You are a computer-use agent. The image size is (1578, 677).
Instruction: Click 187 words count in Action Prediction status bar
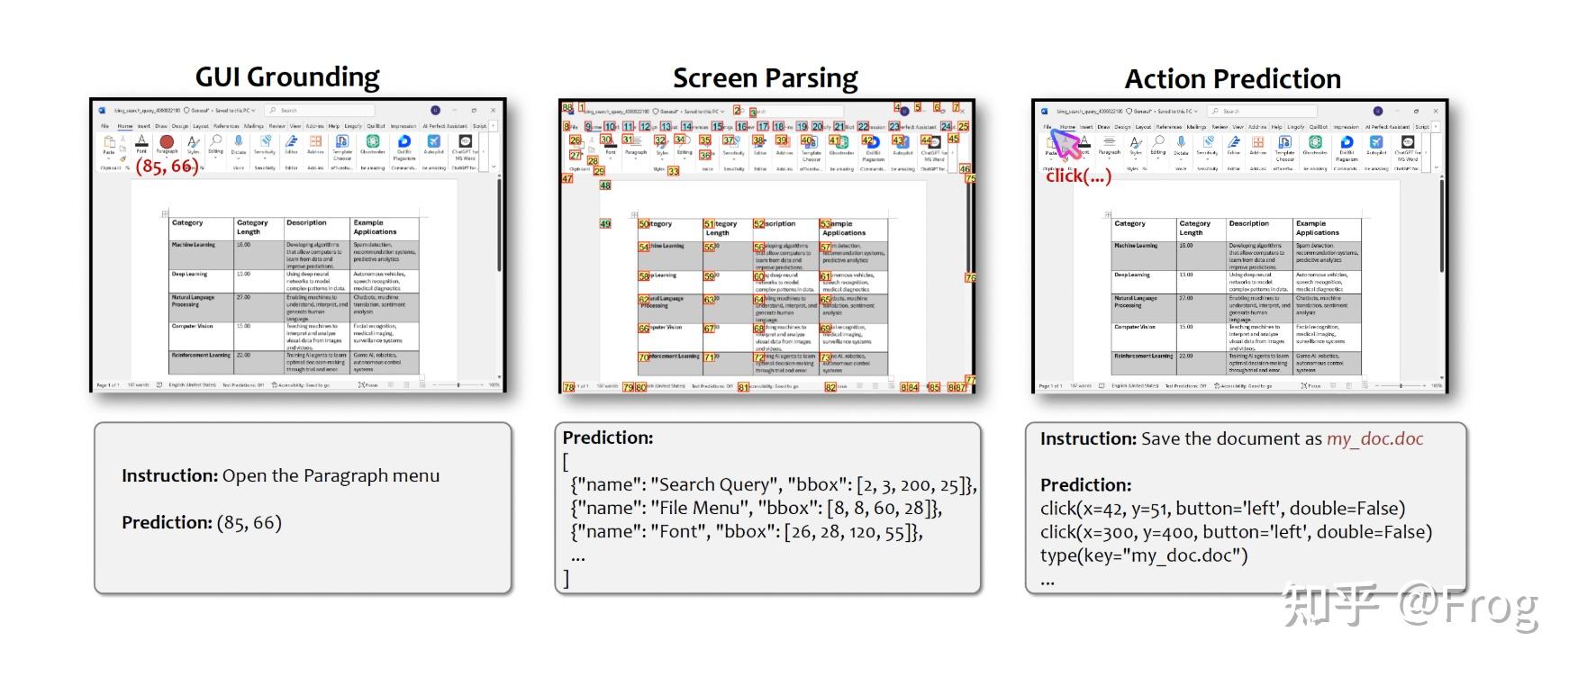[1080, 385]
